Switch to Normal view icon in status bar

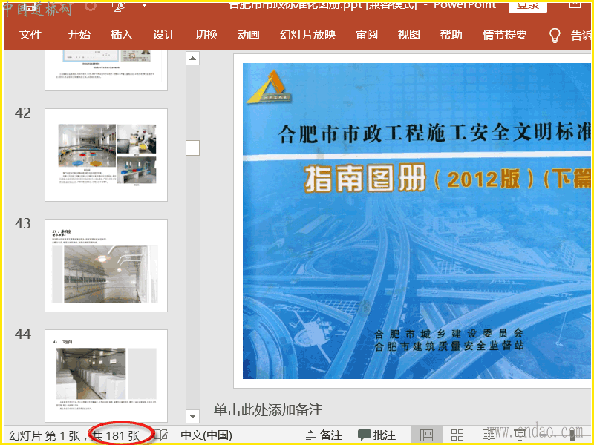coord(426,435)
